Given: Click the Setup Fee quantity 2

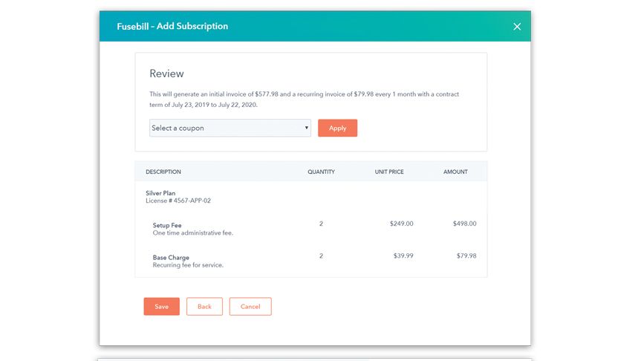Looking at the screenshot, I should point(321,224).
